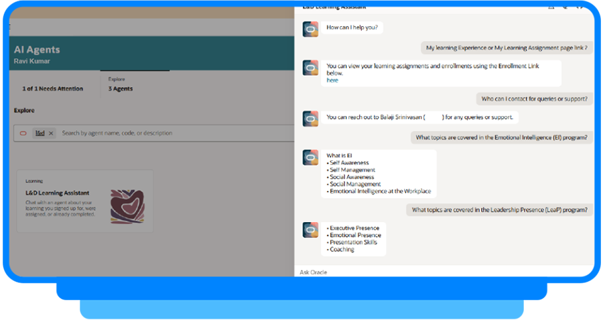Click bot avatar beside the enrollment link reply

pos(310,67)
